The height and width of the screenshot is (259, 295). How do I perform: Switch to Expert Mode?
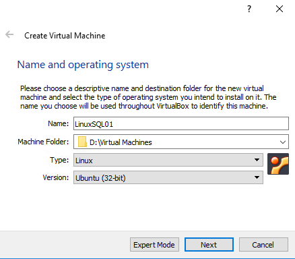point(154,245)
